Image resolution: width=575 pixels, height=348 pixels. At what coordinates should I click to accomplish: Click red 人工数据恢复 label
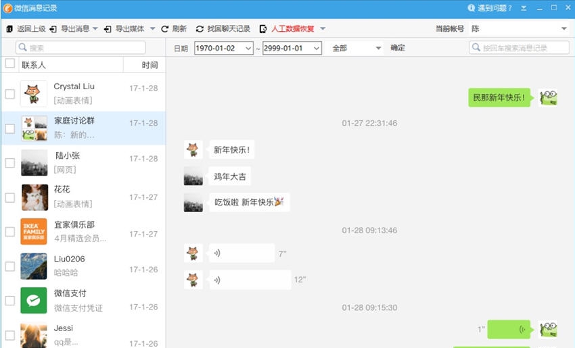[x=293, y=29]
